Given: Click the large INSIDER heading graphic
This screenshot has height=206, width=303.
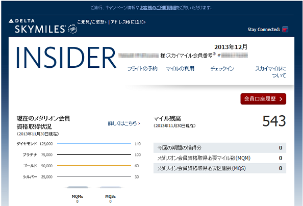Looking at the screenshot, I should point(66,58).
